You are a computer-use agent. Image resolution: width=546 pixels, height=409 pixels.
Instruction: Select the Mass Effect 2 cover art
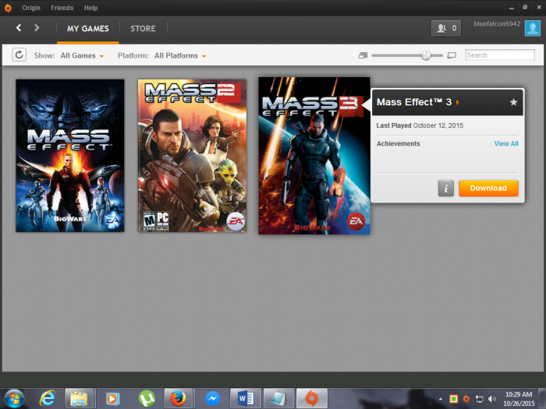(x=192, y=156)
